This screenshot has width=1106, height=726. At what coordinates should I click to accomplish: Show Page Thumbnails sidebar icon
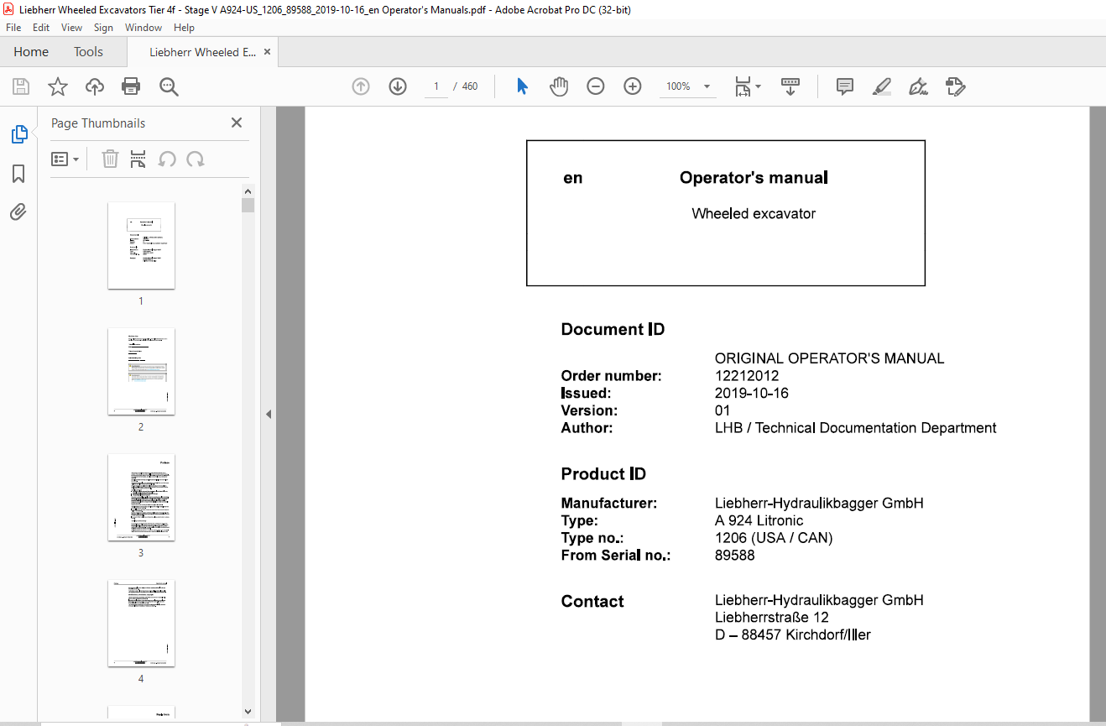tap(18, 134)
